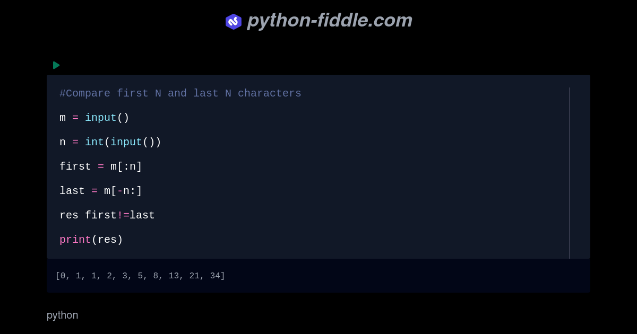This screenshot has width=637, height=334.
Task: Click the comment line about comparing characters
Action: [x=180, y=93]
